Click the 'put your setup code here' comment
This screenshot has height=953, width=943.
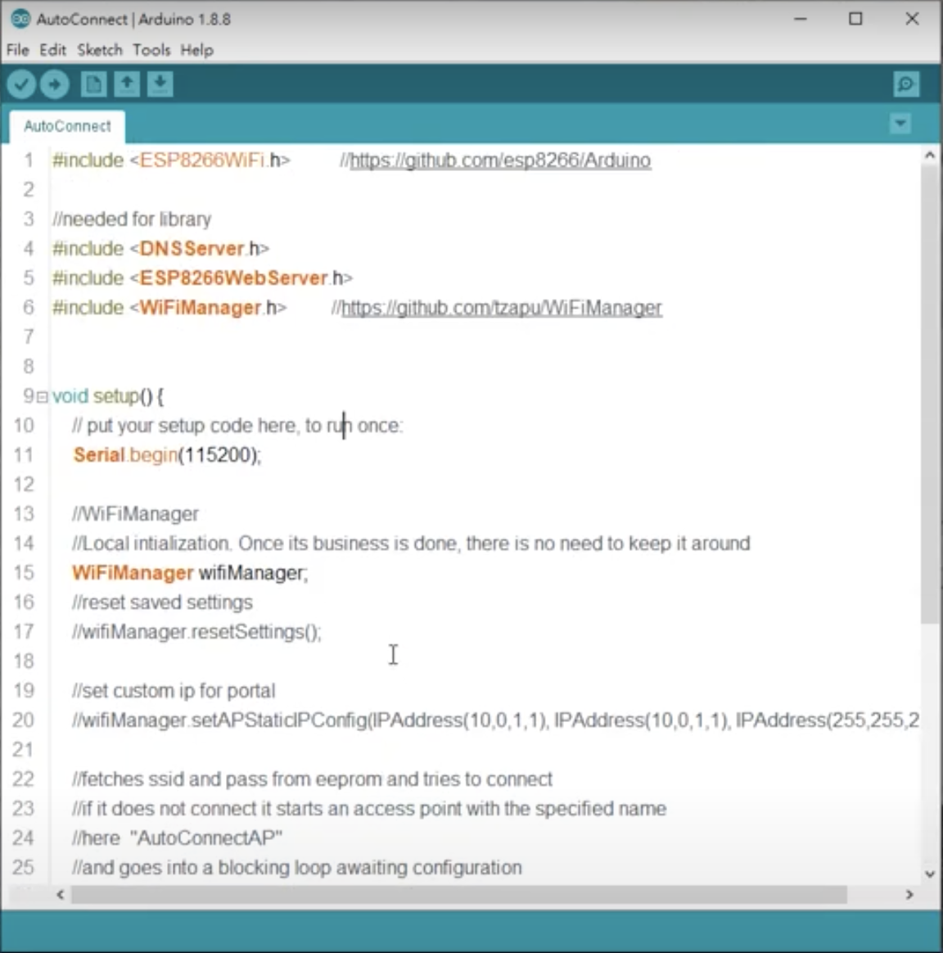click(x=237, y=426)
